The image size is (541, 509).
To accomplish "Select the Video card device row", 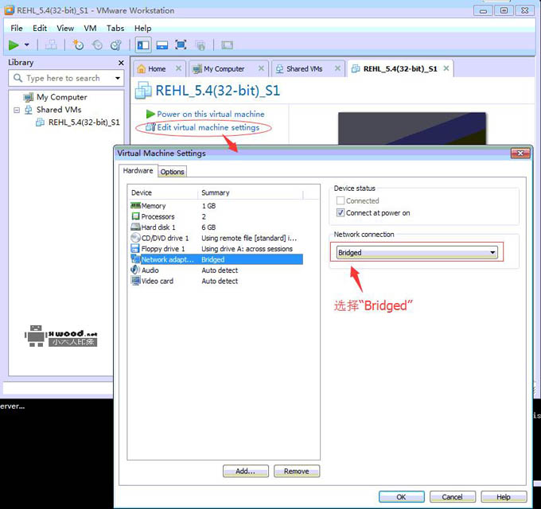I will 216,281.
